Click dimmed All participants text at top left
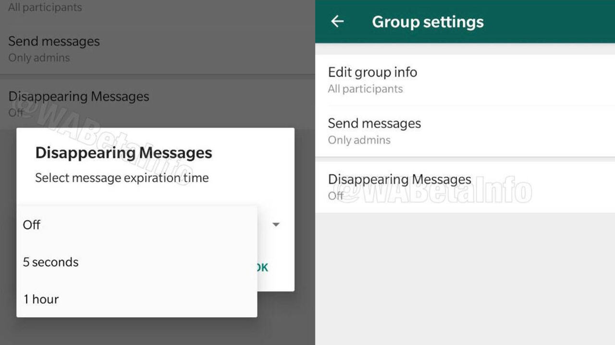 (x=45, y=7)
